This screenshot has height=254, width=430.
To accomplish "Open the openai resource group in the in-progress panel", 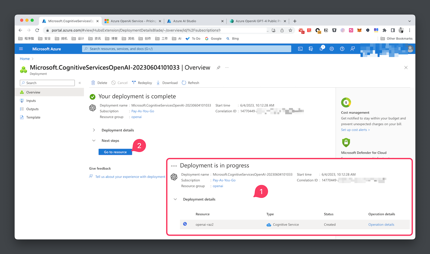I will [x=218, y=186].
